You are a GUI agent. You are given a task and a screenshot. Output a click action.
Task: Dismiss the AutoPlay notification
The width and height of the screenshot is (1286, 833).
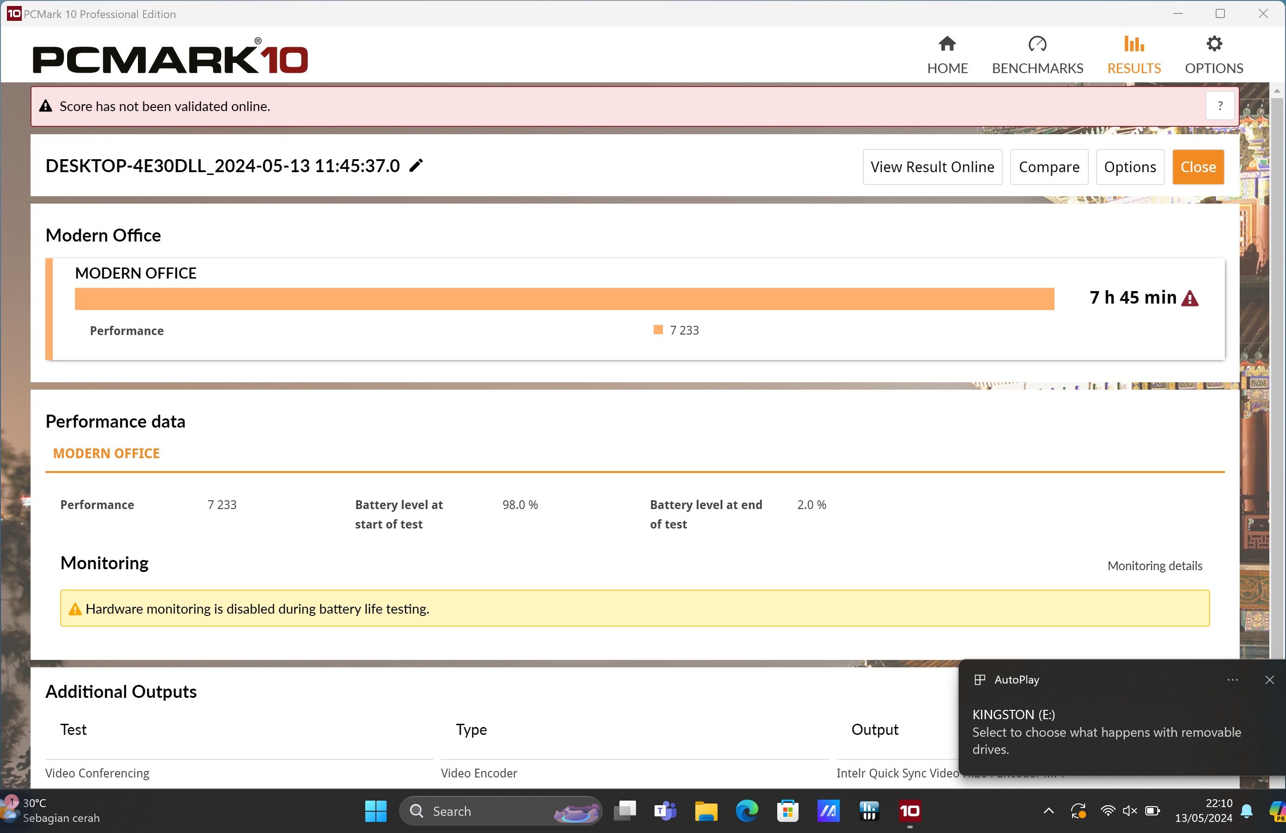point(1269,679)
